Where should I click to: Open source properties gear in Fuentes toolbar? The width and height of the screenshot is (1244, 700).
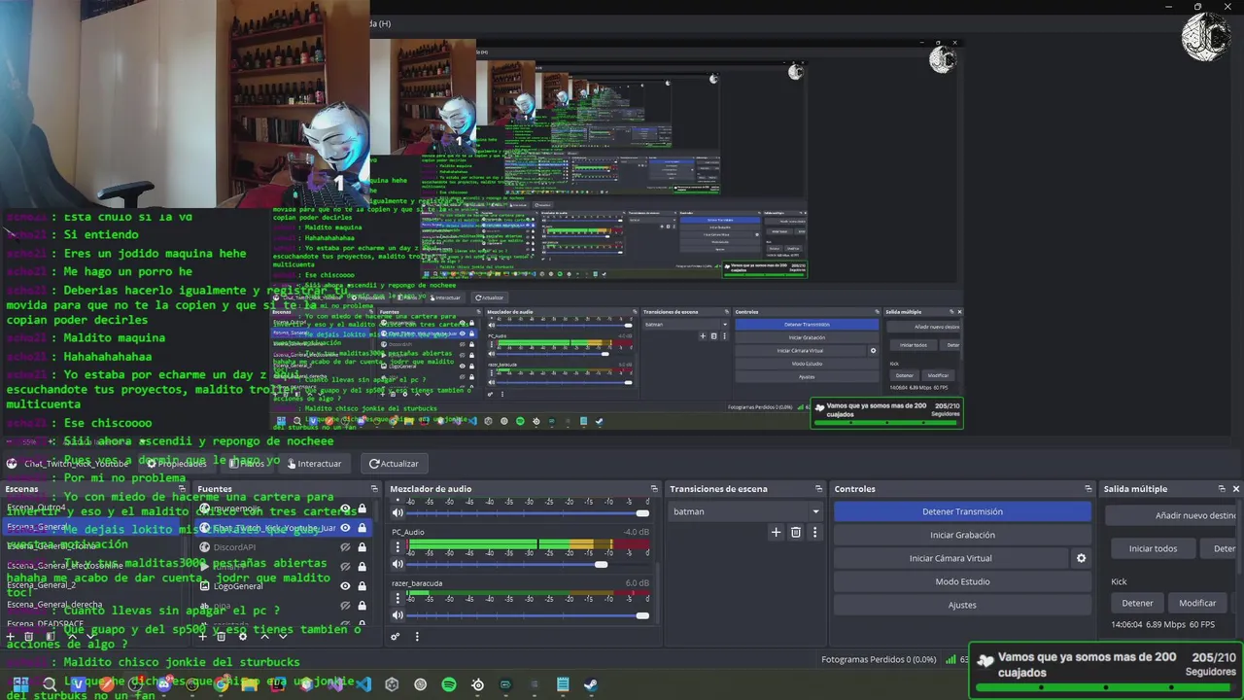pos(243,636)
